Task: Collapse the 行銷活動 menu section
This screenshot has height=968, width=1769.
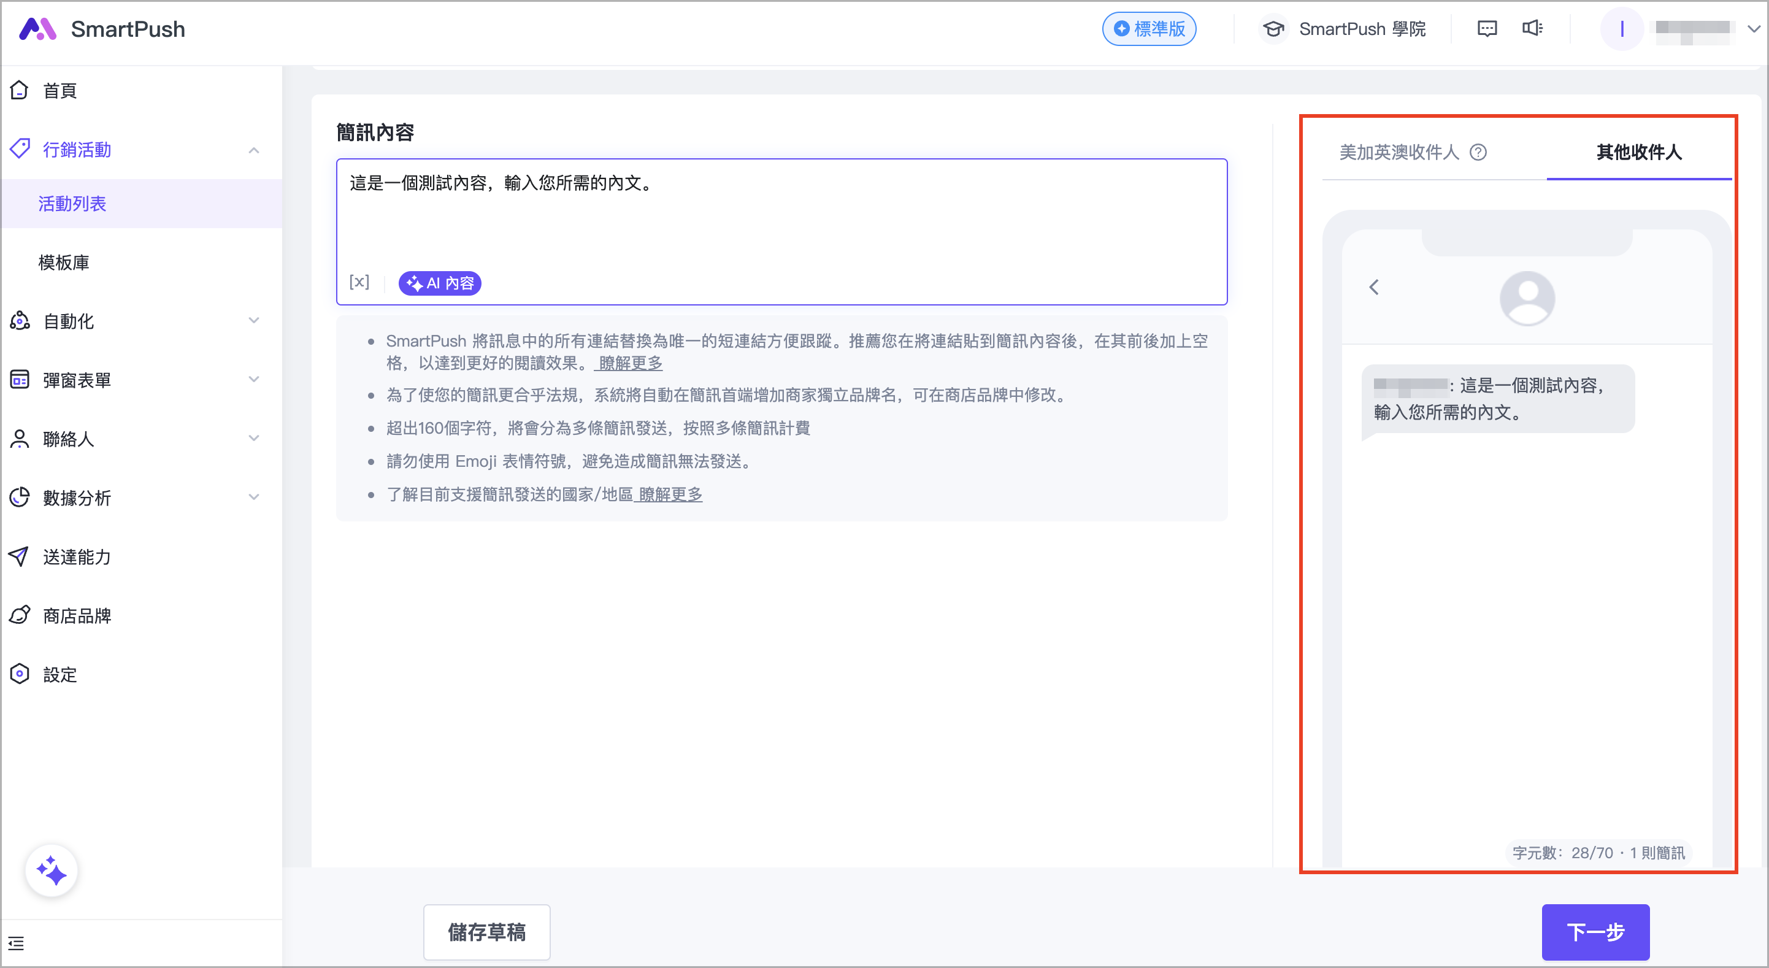Action: tap(253, 150)
